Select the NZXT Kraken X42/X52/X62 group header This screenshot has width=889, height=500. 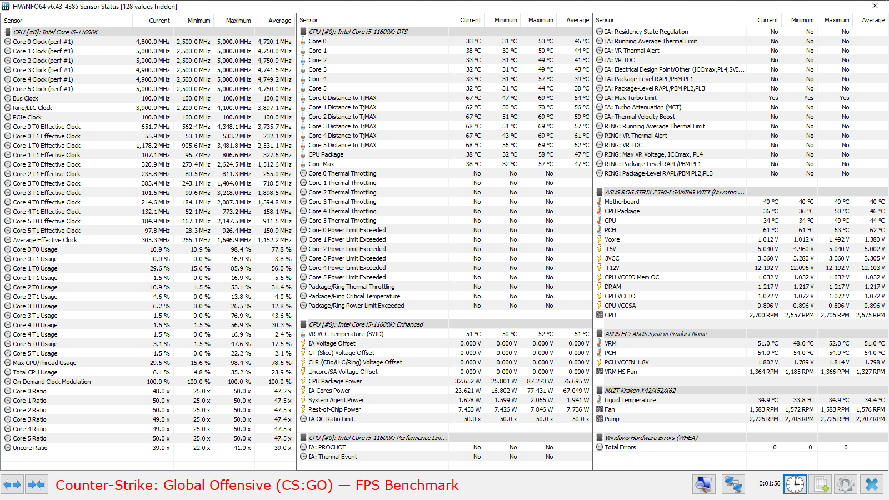[741, 391]
